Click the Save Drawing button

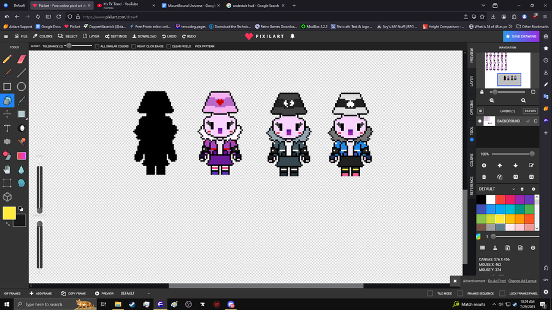click(x=521, y=36)
